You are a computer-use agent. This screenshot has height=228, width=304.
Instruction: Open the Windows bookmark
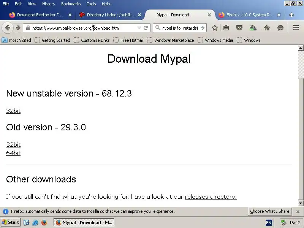249,40
